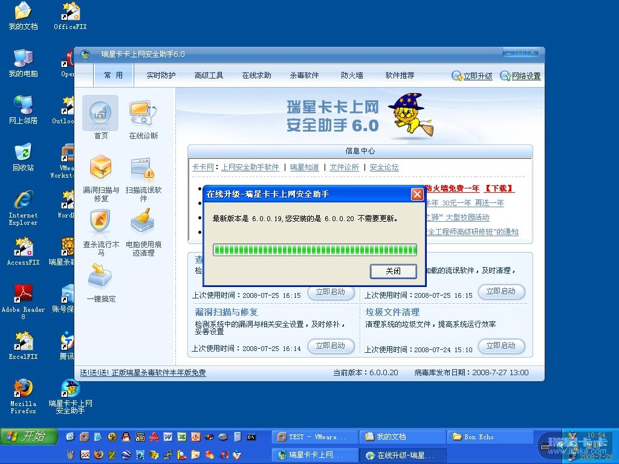Launch command prompt quick launch icon
Screen dimensions: 619x464
[251, 437]
